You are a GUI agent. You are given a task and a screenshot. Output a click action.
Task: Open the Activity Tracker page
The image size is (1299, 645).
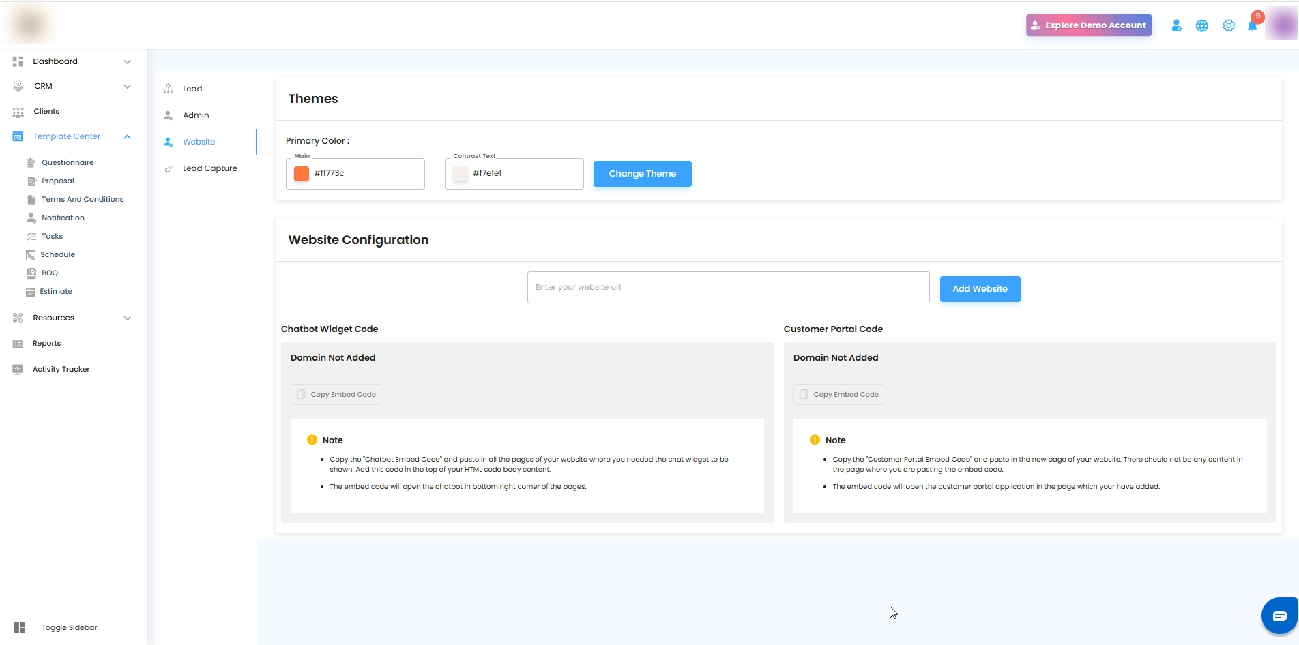tap(61, 369)
